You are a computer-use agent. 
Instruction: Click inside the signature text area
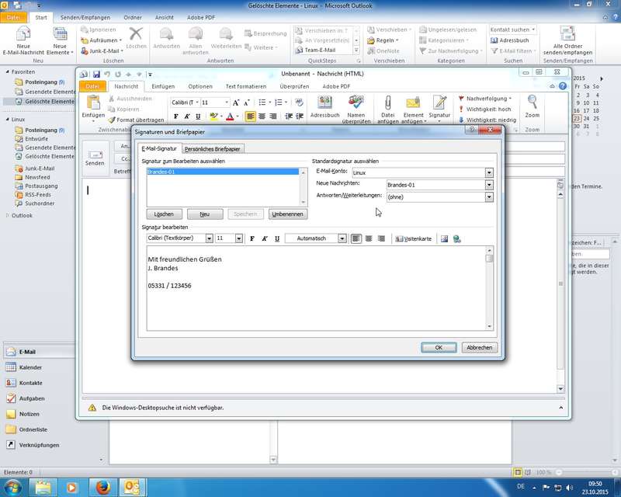[316, 288]
